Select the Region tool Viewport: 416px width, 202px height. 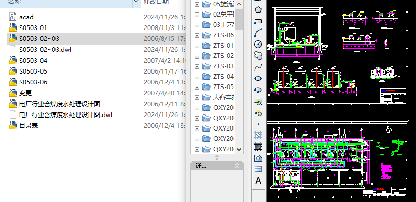pyautogui.click(x=258, y=158)
